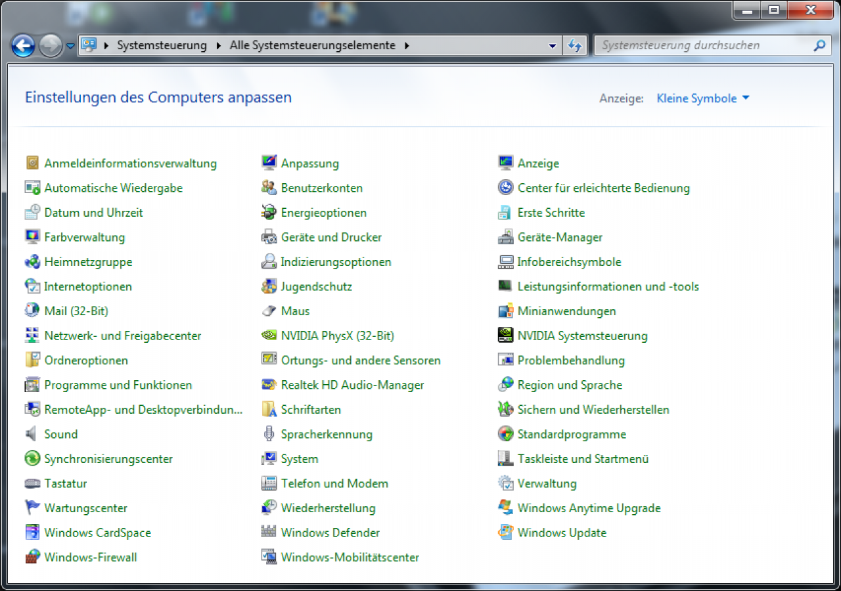841x591 pixels.
Task: Go back with the blue Back button
Action: click(23, 46)
